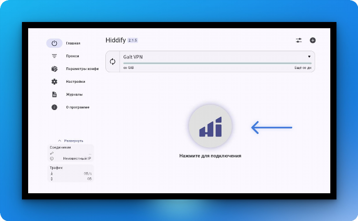Click the IP info icon
Screen dimensions: 358x221
click(52, 158)
